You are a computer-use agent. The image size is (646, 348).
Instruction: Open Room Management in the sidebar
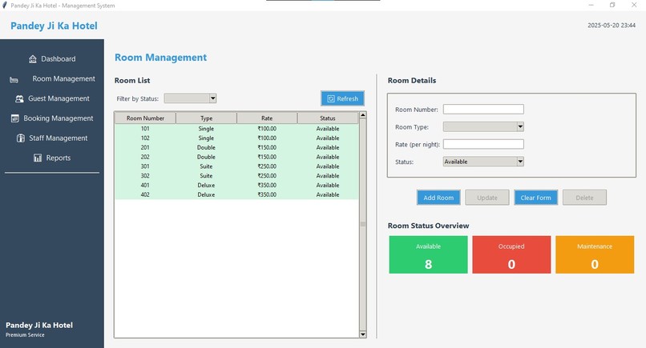tap(52, 78)
